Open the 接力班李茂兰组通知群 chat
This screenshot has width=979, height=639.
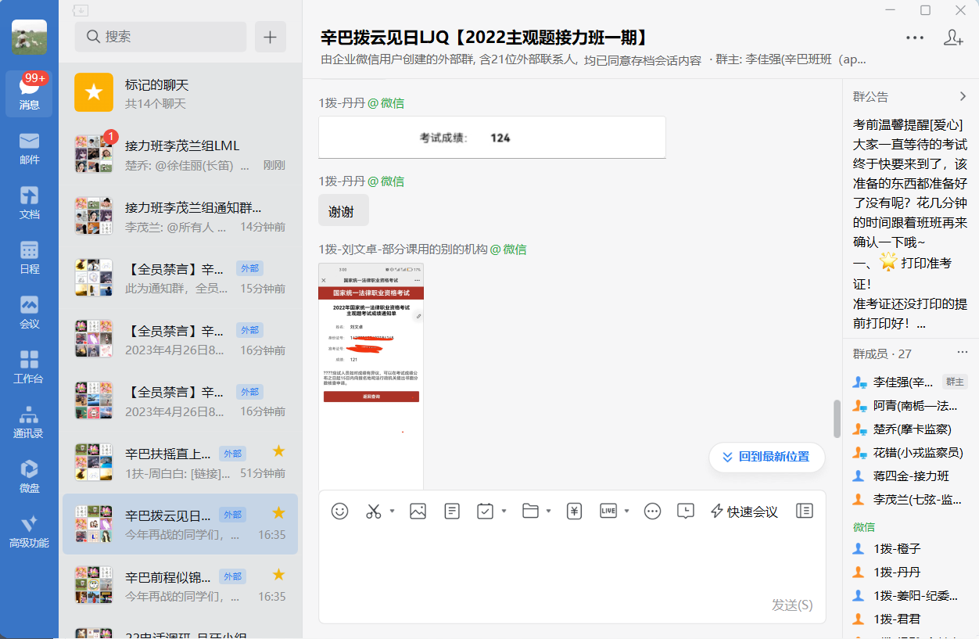click(x=180, y=217)
